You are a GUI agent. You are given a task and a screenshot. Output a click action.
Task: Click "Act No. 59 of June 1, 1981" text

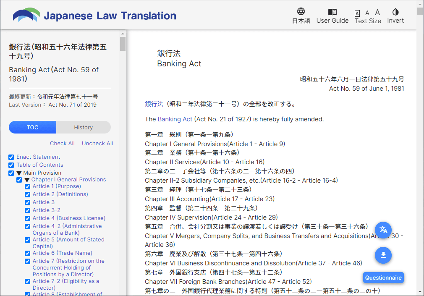pos(366,89)
